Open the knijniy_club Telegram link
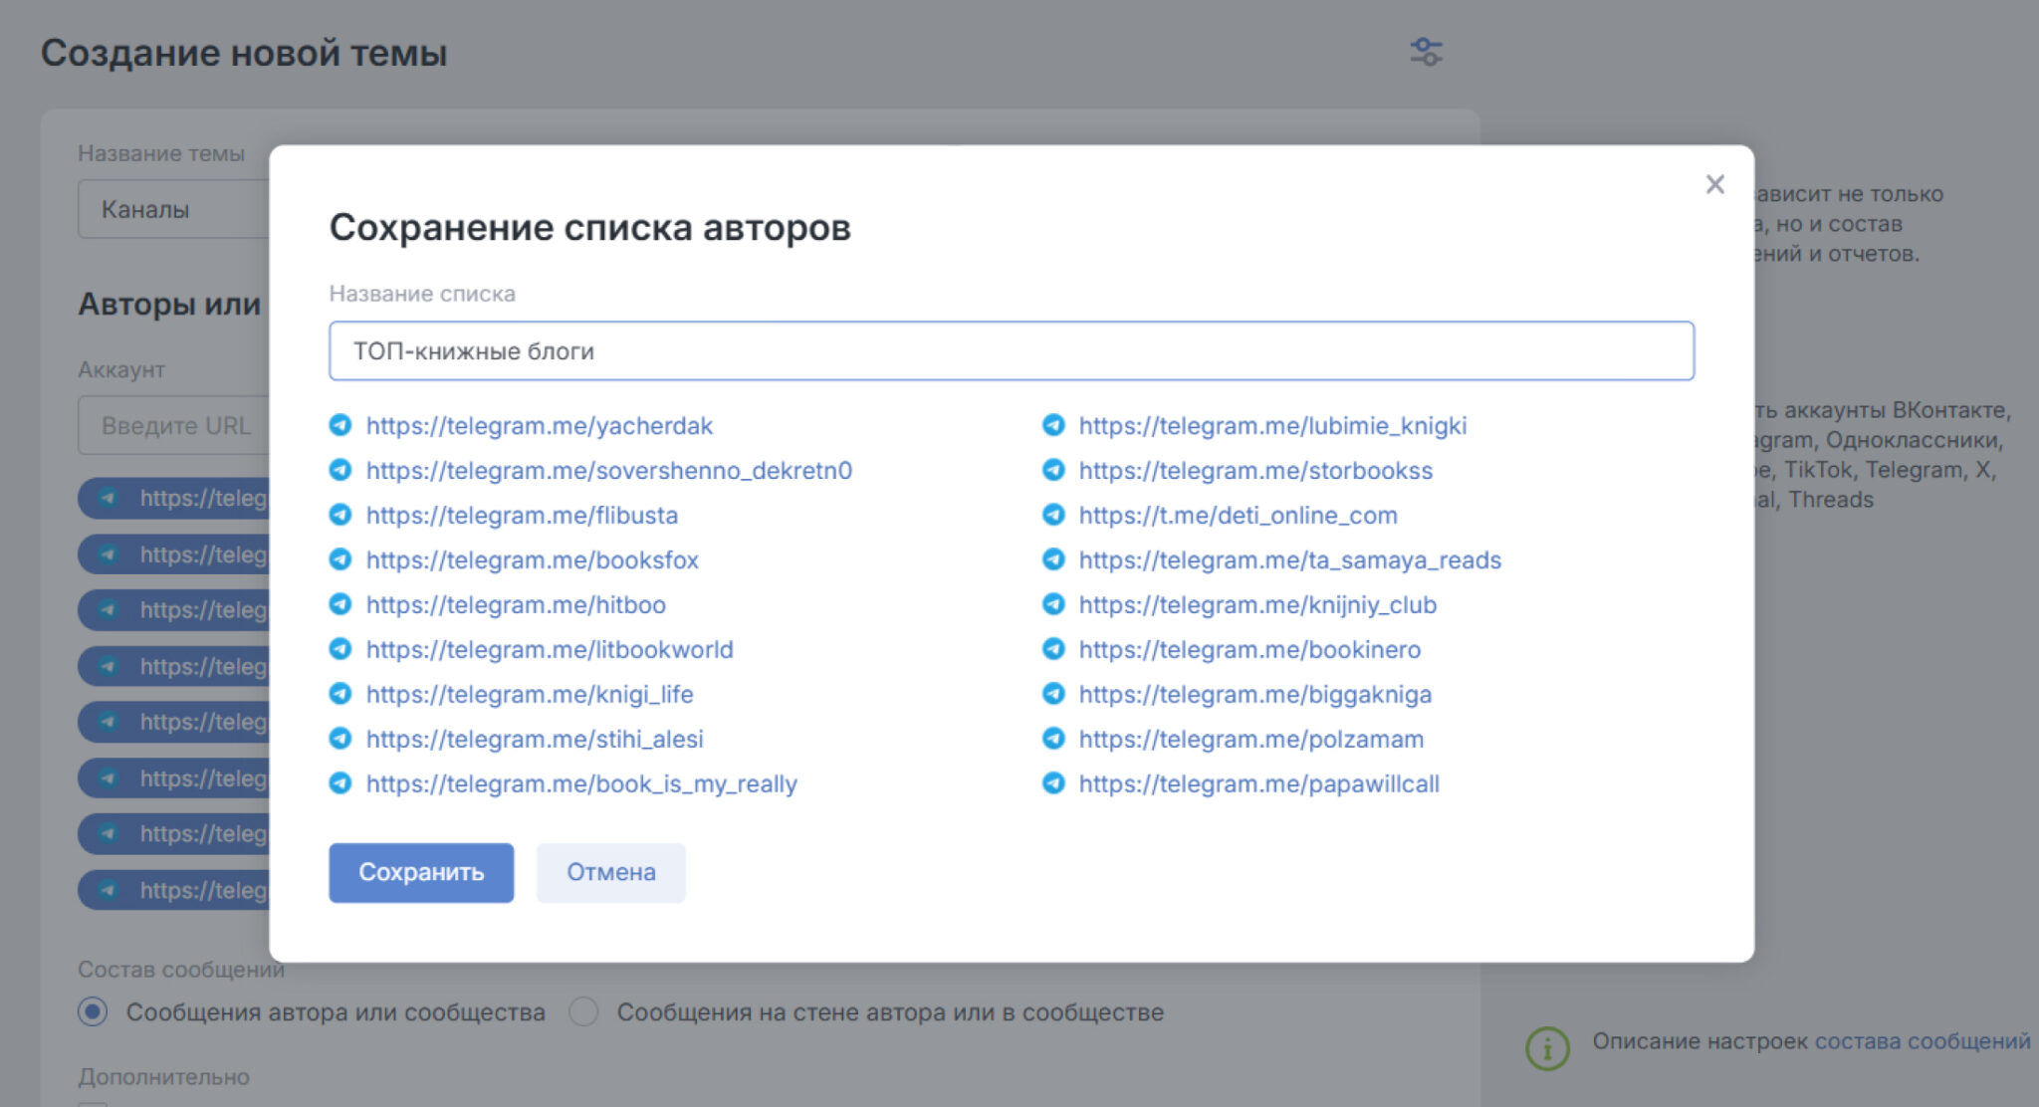The image size is (2039, 1107). tap(1257, 605)
